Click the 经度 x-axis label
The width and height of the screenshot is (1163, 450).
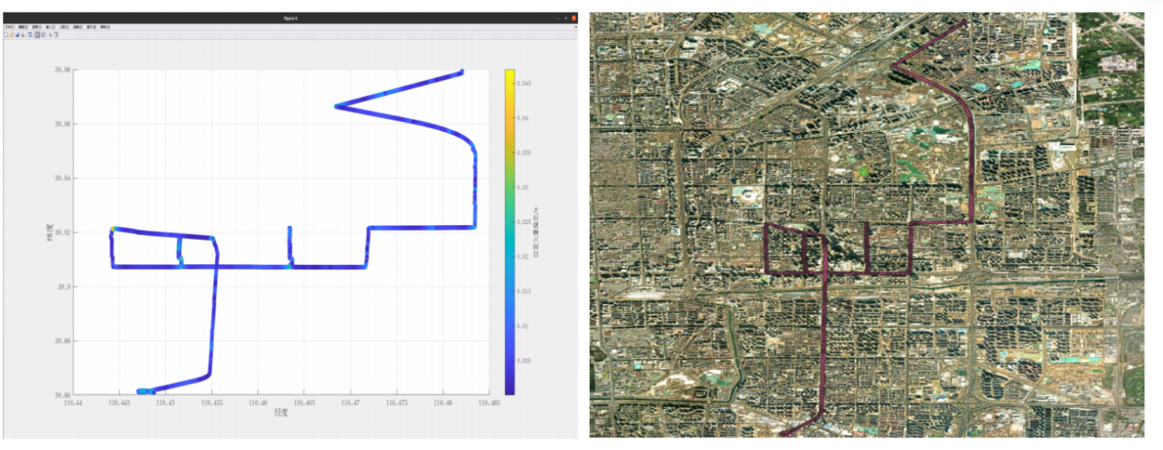[x=280, y=412]
